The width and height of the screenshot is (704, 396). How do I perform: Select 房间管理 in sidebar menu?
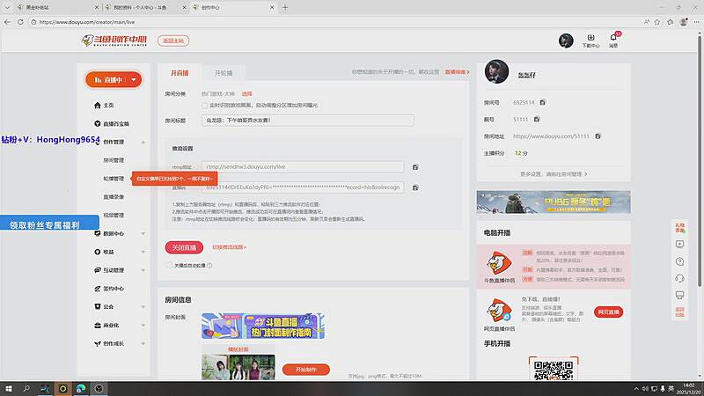114,160
